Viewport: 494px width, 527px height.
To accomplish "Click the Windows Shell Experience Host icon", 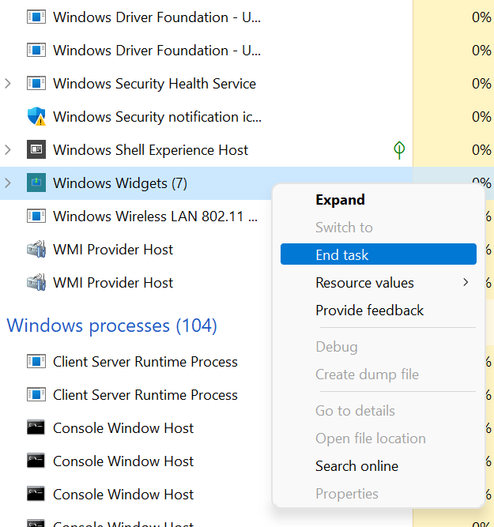I will pos(36,149).
